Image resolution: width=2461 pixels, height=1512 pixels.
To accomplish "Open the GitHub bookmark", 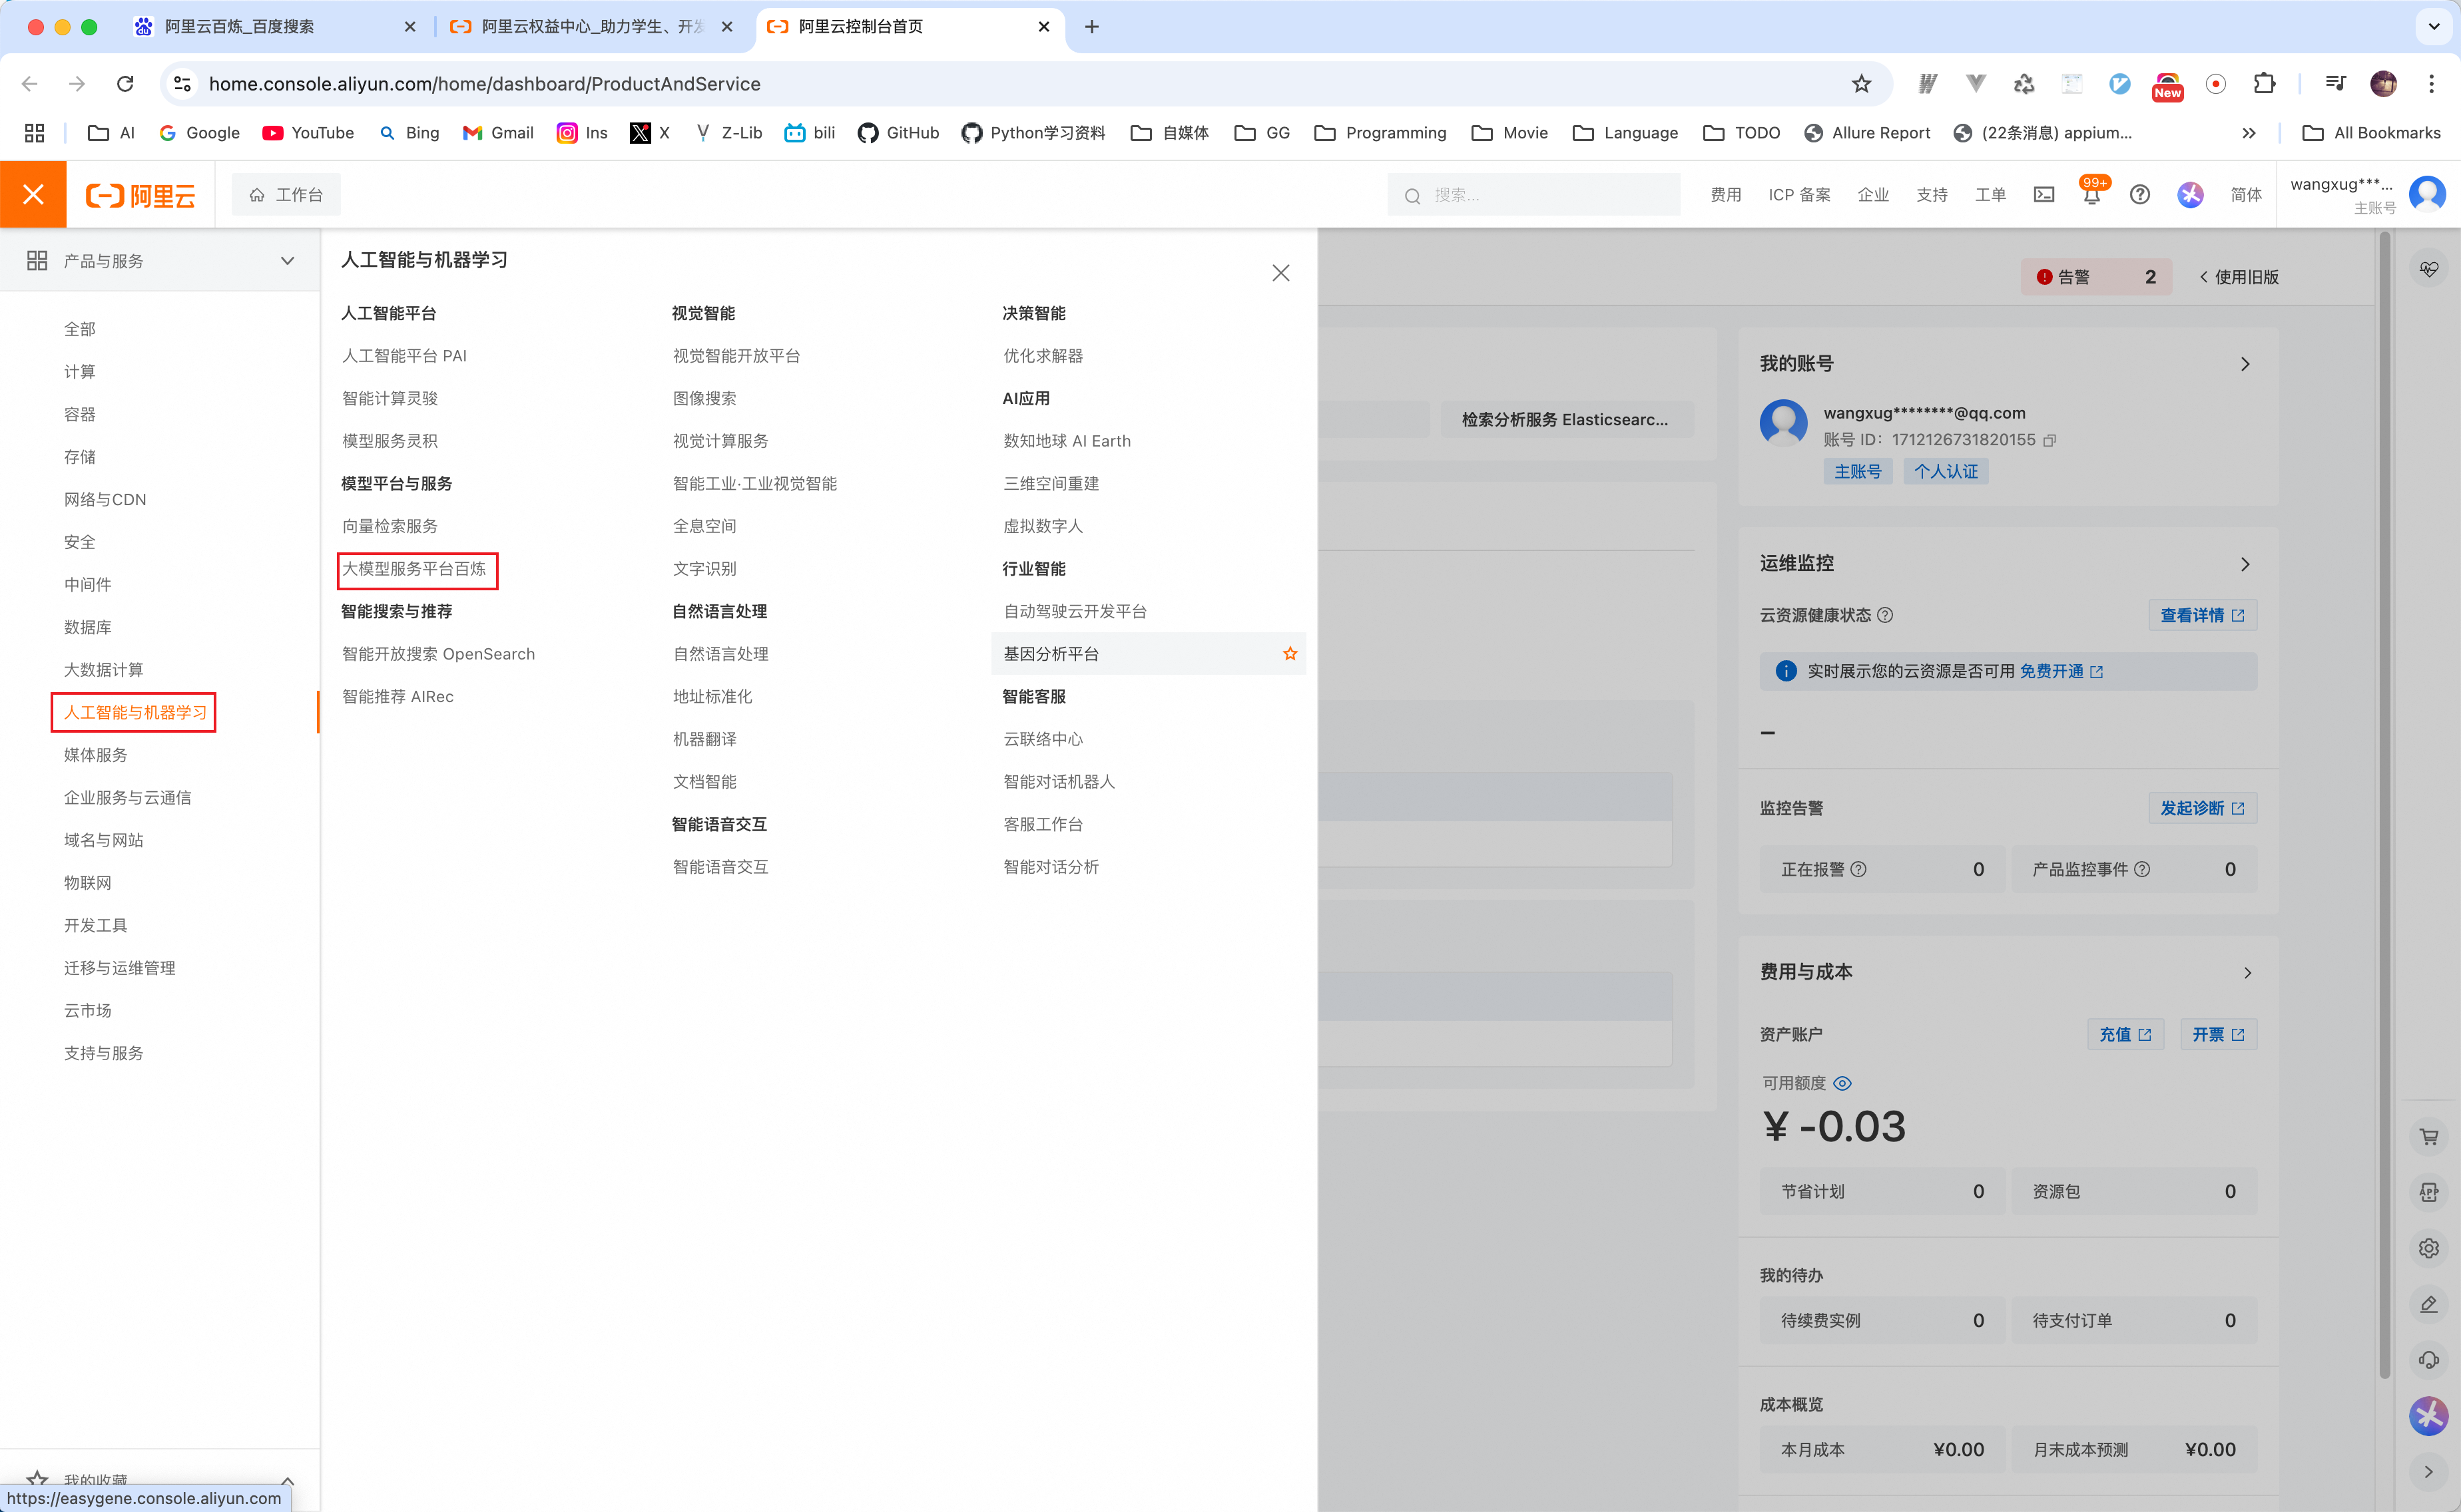I will [898, 133].
